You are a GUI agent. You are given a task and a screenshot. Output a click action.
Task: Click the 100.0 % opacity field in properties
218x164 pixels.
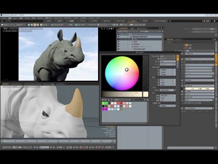(200, 54)
